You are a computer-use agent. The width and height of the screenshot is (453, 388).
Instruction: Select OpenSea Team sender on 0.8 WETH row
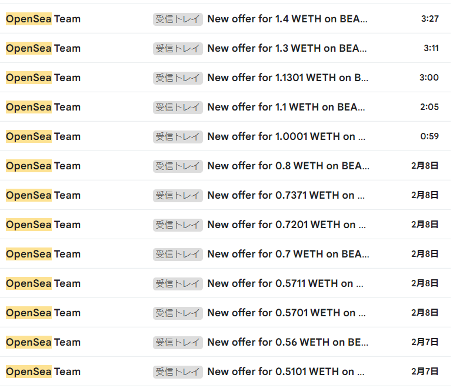[44, 166]
